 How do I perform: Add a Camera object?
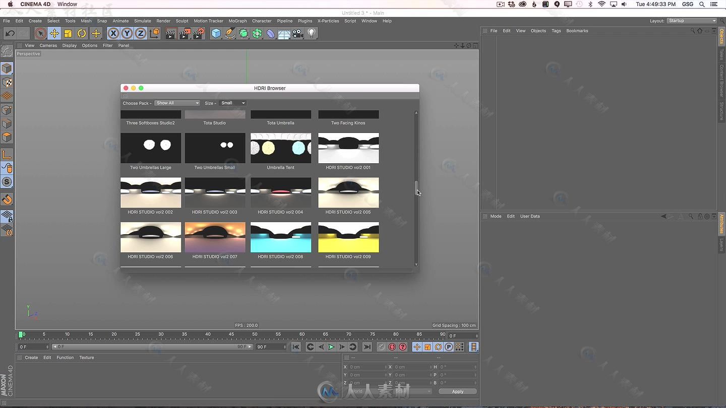[x=298, y=33]
